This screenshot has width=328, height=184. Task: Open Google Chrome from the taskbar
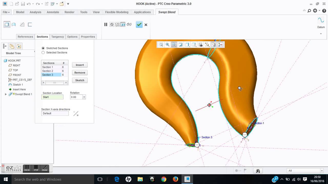point(163,179)
